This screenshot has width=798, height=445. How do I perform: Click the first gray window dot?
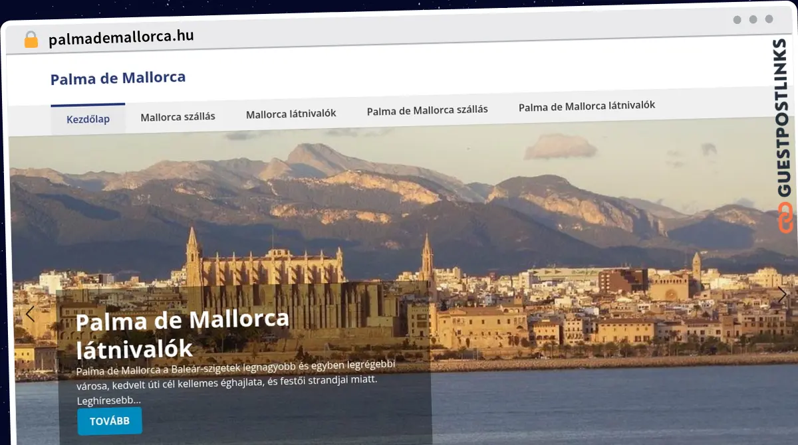(x=737, y=19)
